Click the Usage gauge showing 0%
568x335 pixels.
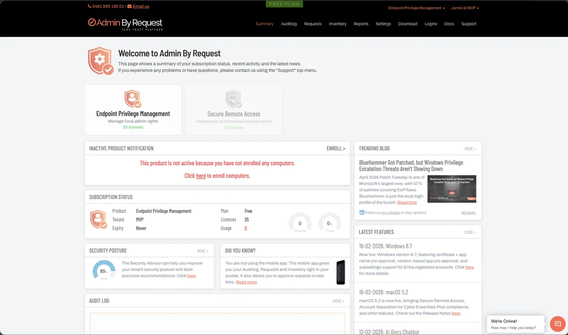pyautogui.click(x=329, y=223)
